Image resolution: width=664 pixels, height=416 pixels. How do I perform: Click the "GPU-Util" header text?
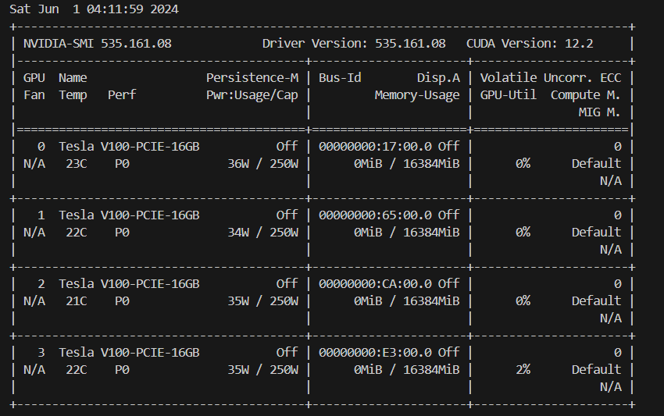pyautogui.click(x=509, y=94)
